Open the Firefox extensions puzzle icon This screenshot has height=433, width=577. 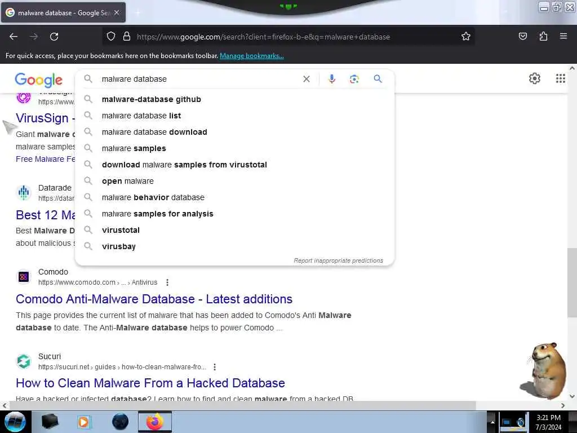pyautogui.click(x=543, y=37)
